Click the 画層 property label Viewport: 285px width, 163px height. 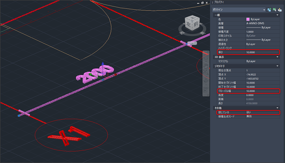click(221, 23)
